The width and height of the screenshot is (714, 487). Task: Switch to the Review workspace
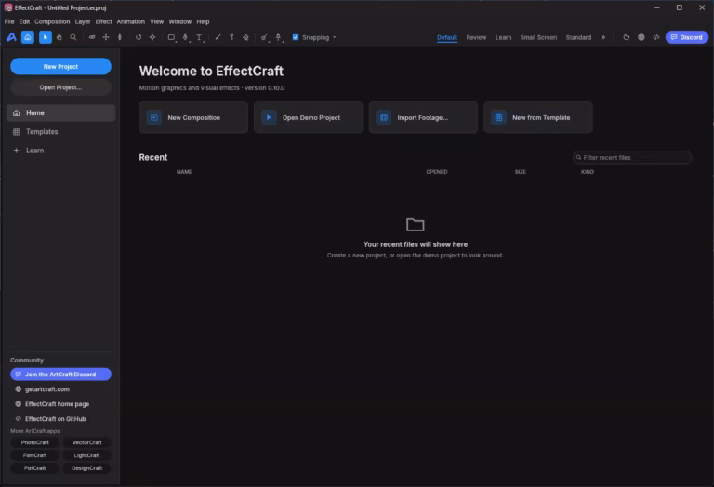point(476,37)
